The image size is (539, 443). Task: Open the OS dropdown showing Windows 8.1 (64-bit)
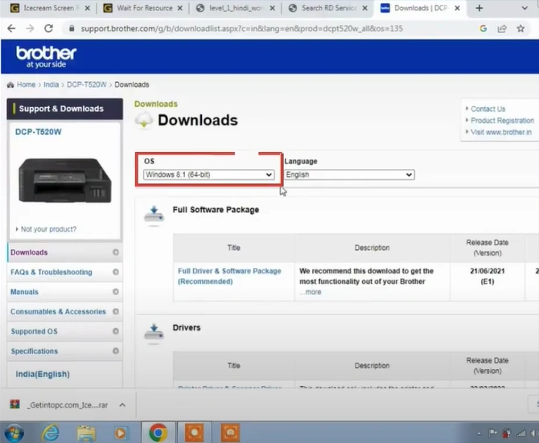(208, 174)
